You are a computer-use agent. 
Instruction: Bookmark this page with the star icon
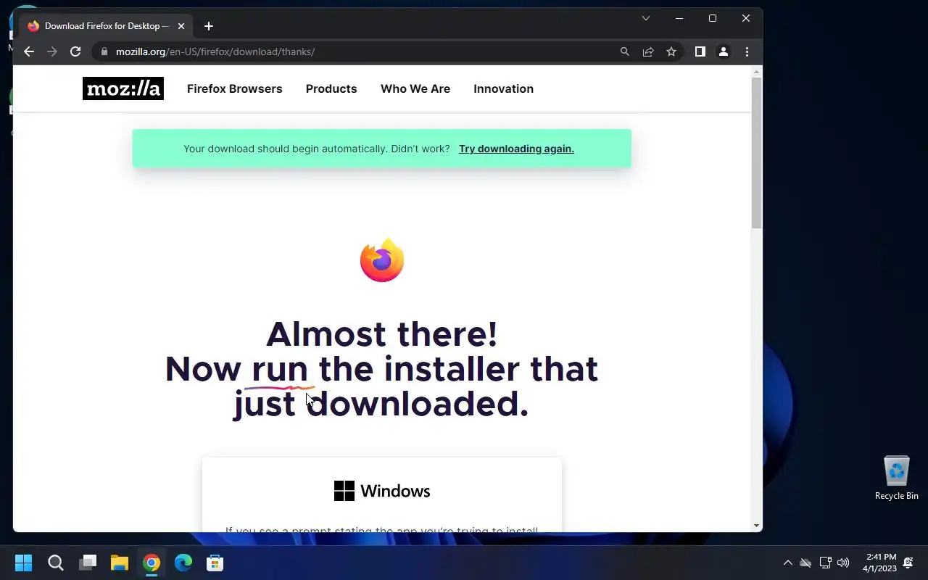[x=671, y=51]
